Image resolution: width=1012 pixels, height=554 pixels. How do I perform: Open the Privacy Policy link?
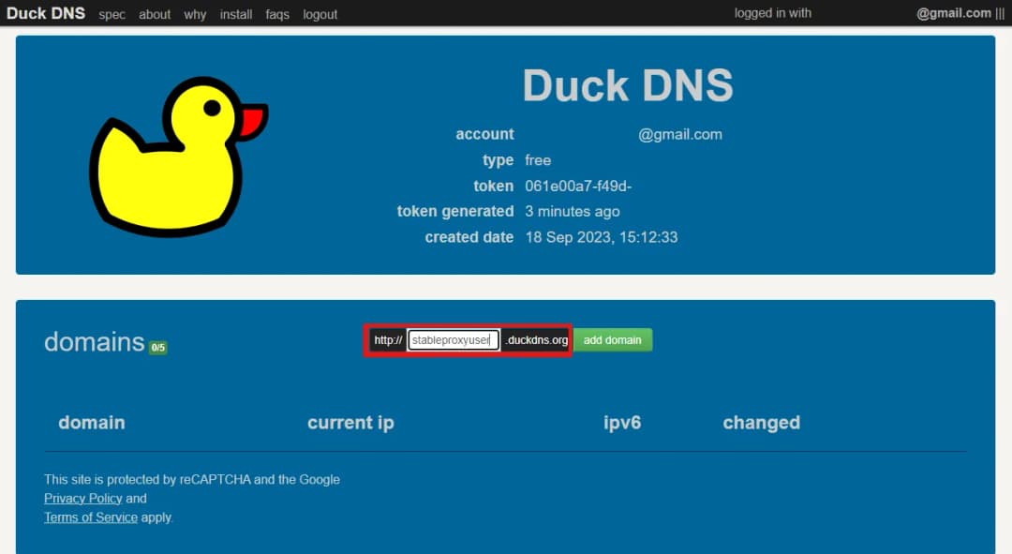tap(82, 498)
